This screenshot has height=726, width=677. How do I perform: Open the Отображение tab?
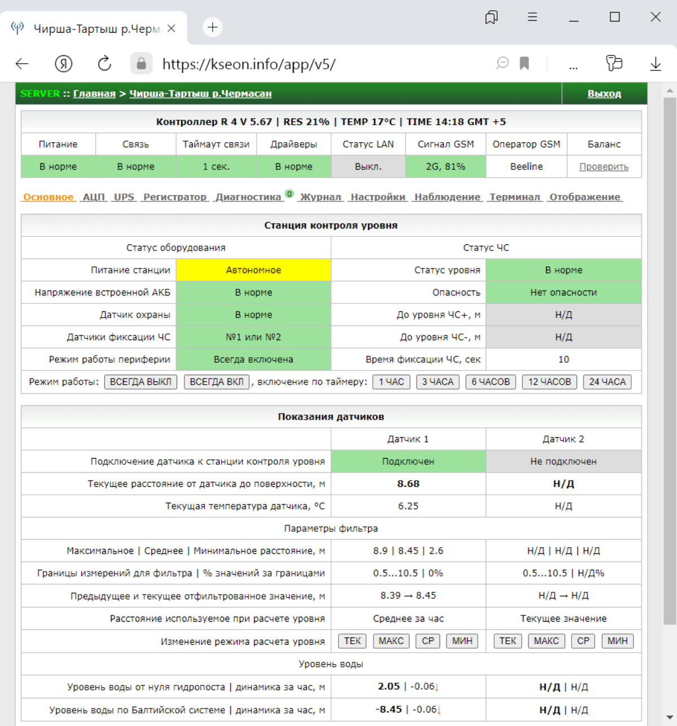(x=585, y=197)
